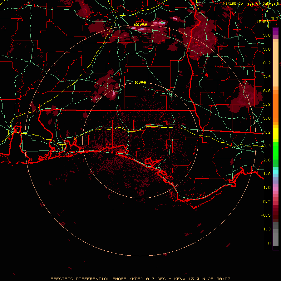Pick the cyan segment of the color bar
The width and height of the screenshot is (281, 281).
click(276, 172)
